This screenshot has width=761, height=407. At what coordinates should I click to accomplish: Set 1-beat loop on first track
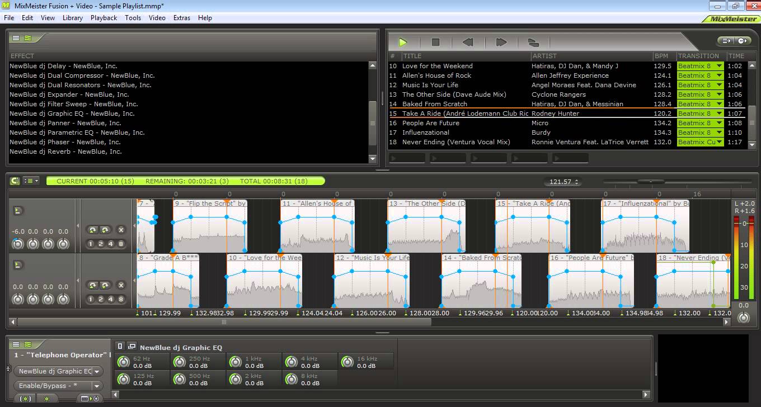(91, 244)
